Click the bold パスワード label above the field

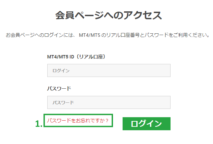click(59, 88)
